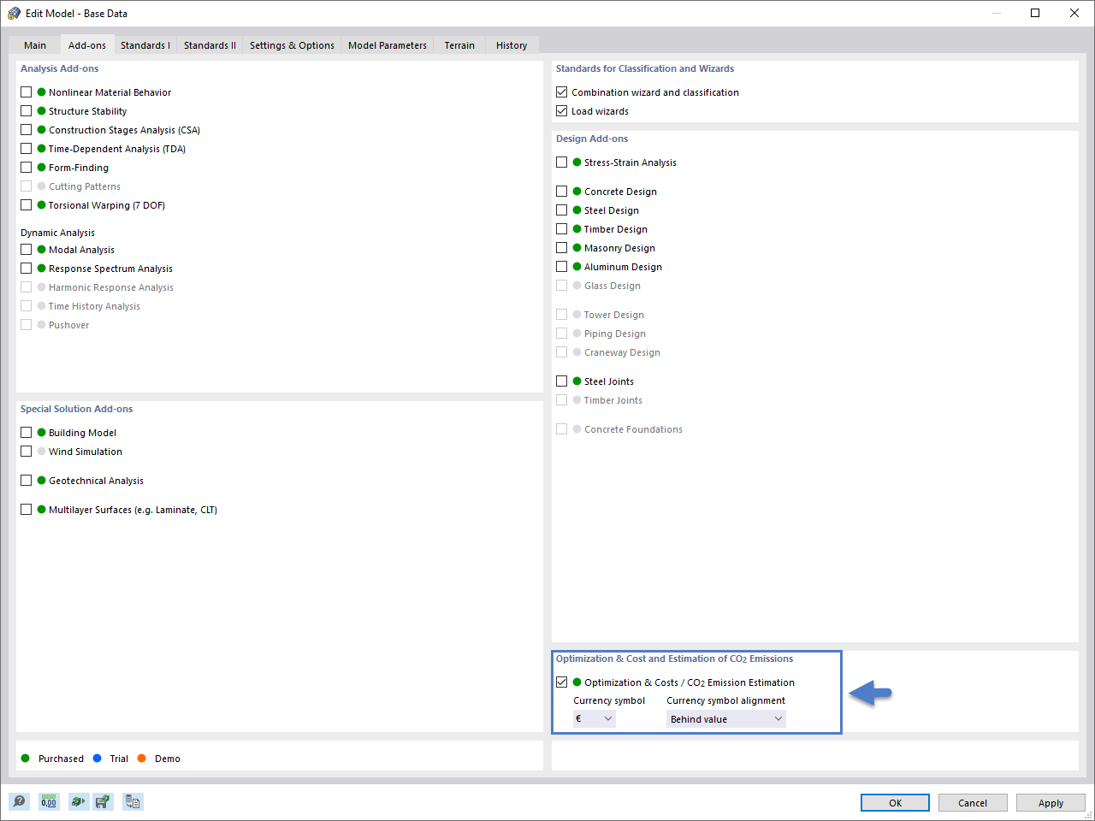Open the Model Parameters tab
Image resolution: width=1095 pixels, height=821 pixels.
click(388, 45)
